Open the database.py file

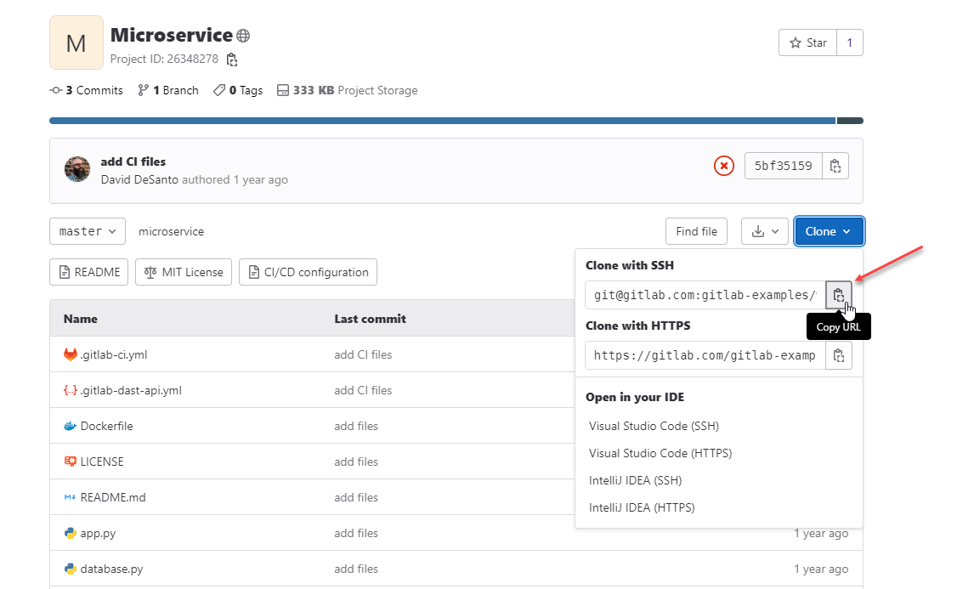[112, 569]
